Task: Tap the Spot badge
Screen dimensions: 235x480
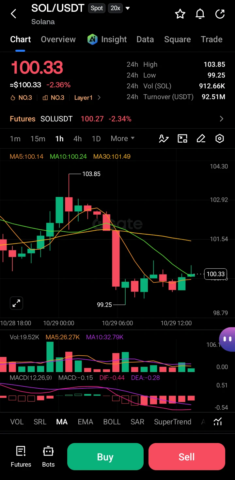Action: click(97, 8)
